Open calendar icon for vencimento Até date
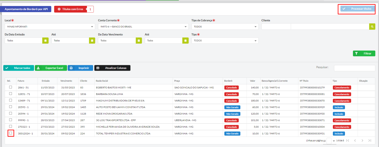 tap(185, 40)
